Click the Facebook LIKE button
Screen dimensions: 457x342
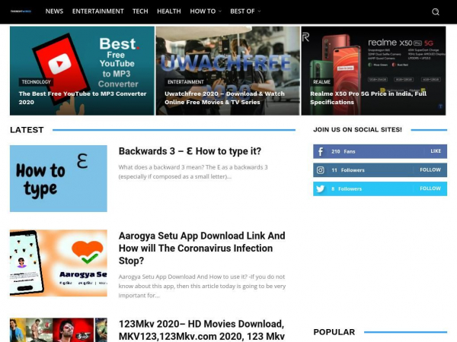pyautogui.click(x=436, y=151)
